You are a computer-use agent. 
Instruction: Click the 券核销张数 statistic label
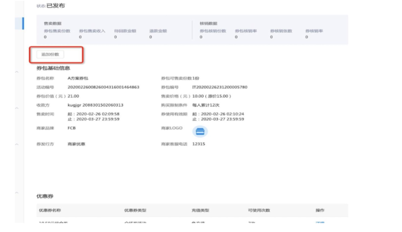(281, 31)
